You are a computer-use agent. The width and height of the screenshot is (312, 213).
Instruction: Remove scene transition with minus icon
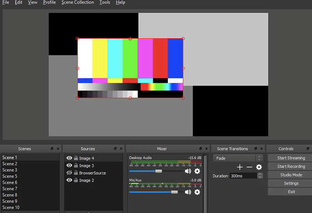249,167
